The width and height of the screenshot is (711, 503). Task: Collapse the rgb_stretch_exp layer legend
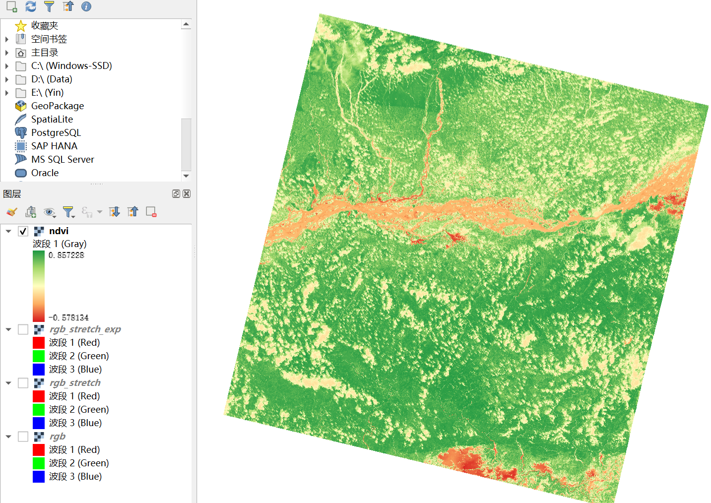tap(8, 329)
